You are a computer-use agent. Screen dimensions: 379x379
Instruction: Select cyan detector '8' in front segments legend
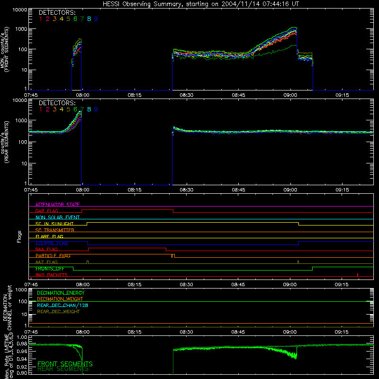(89, 19)
